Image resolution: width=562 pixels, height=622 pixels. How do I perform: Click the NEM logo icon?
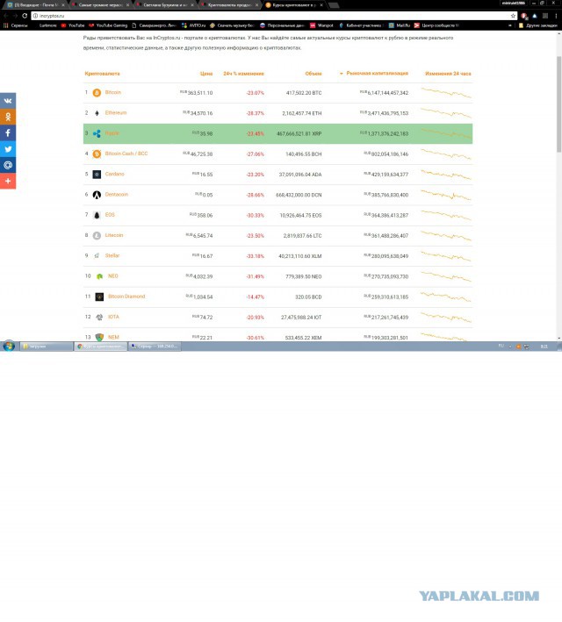[99, 337]
